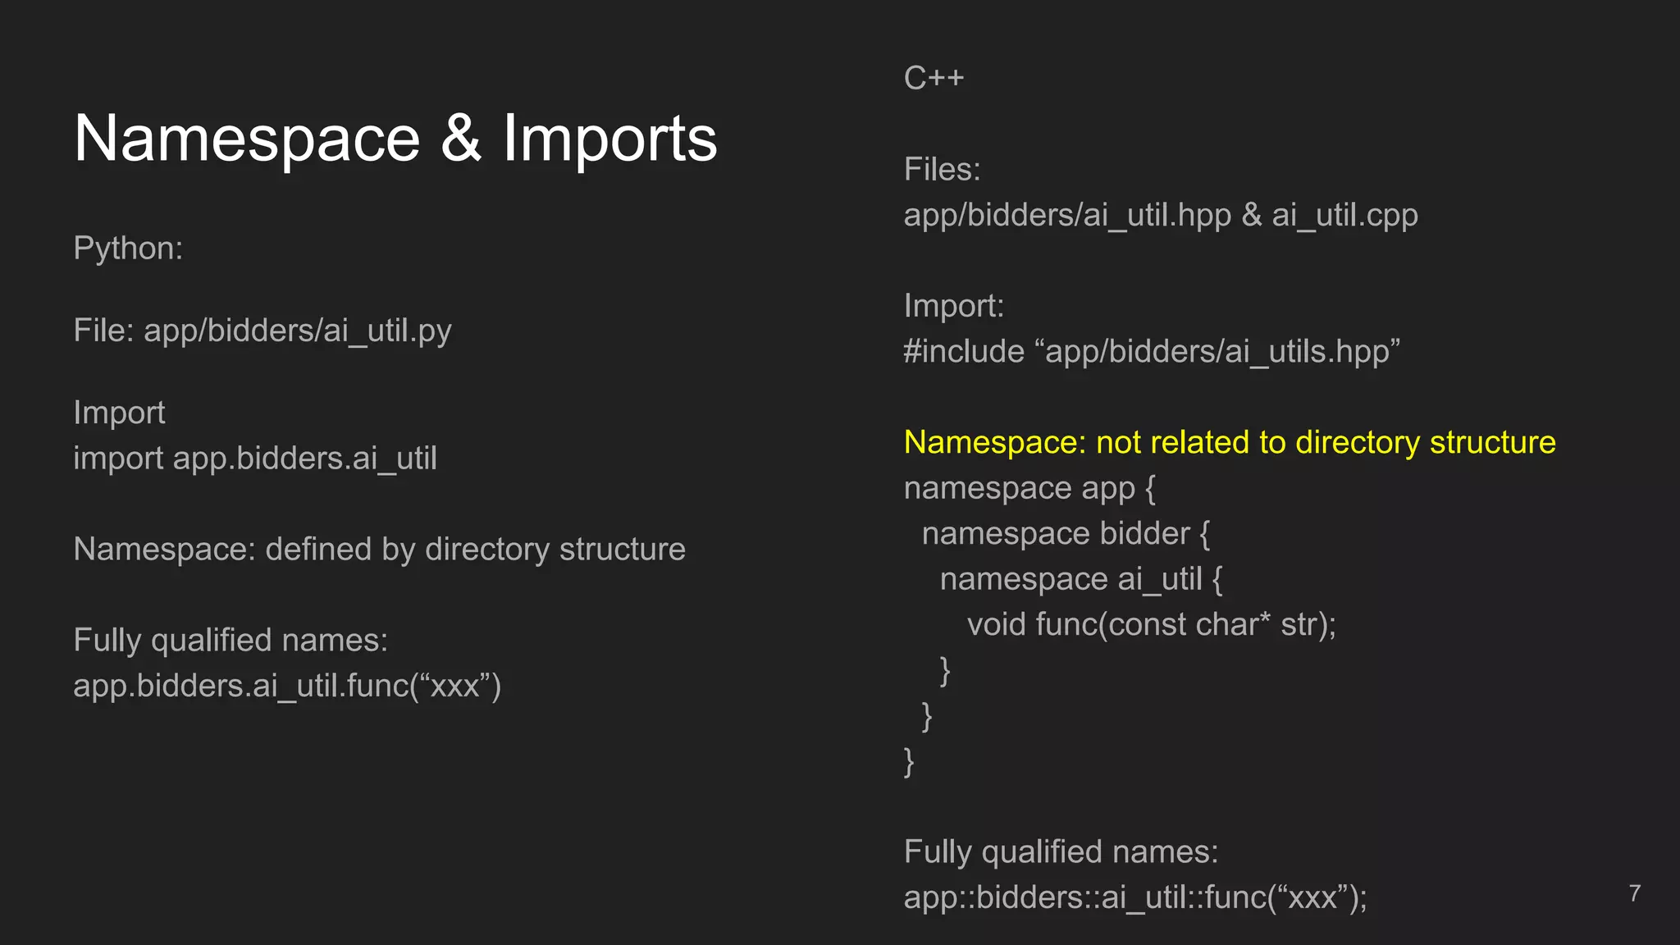Click the slide number 7
The width and height of the screenshot is (1680, 945).
[1635, 893]
